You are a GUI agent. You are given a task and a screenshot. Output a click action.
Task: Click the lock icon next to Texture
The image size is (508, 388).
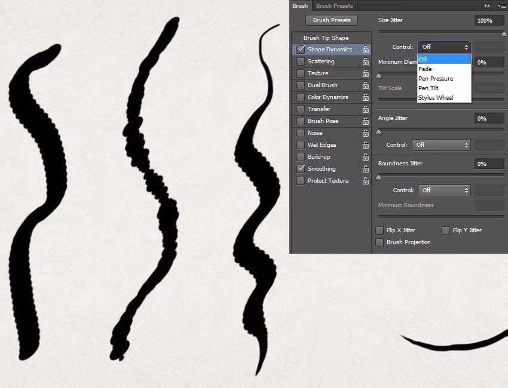tap(366, 73)
